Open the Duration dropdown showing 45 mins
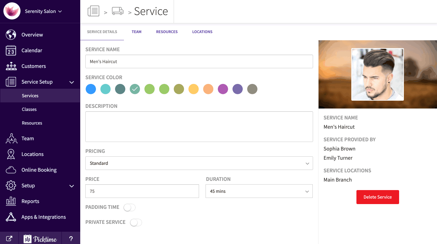Screen dimensions: 437x244 [259, 191]
